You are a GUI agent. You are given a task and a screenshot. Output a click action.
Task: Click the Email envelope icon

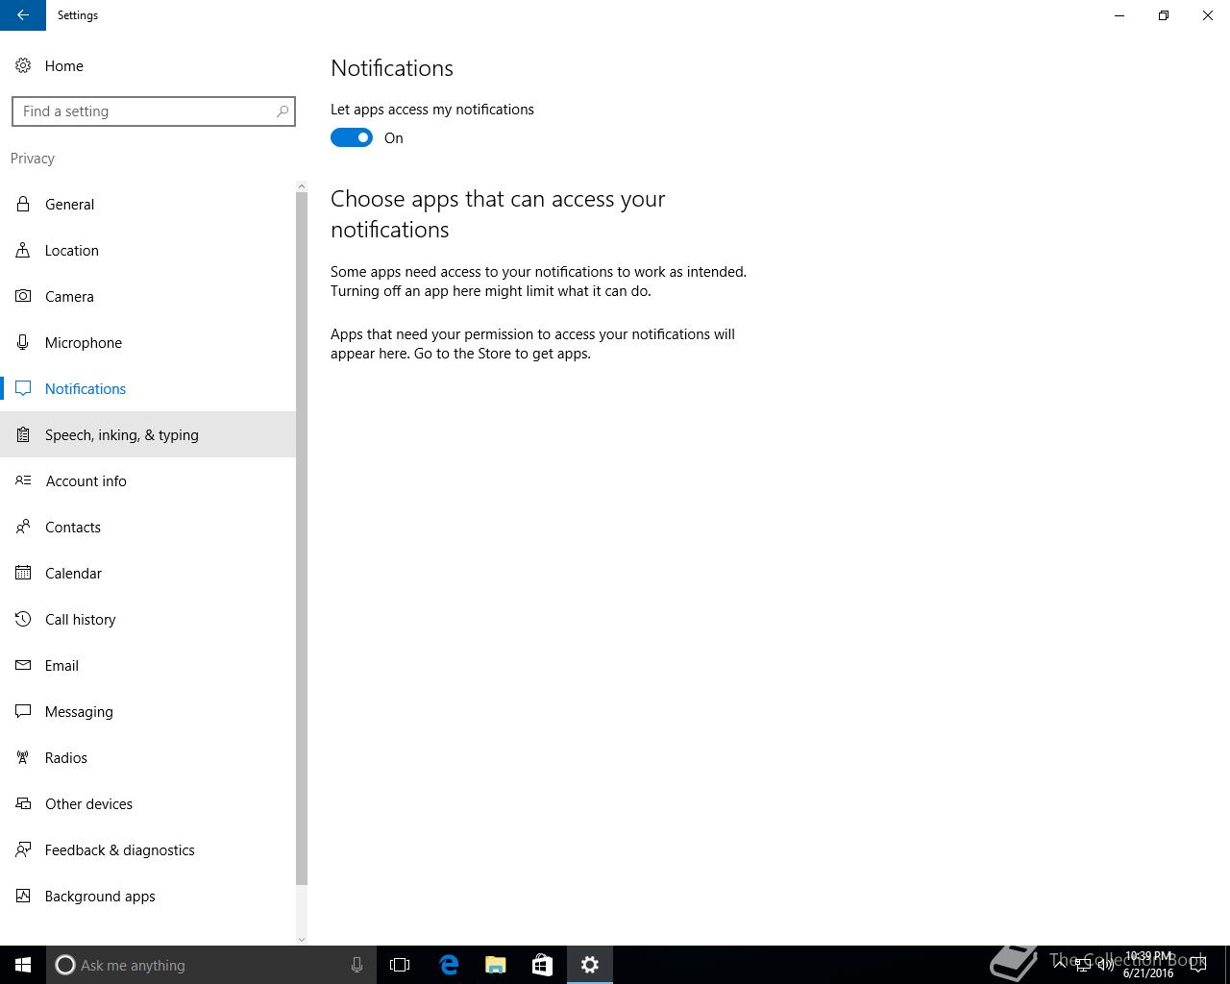pyautogui.click(x=23, y=665)
